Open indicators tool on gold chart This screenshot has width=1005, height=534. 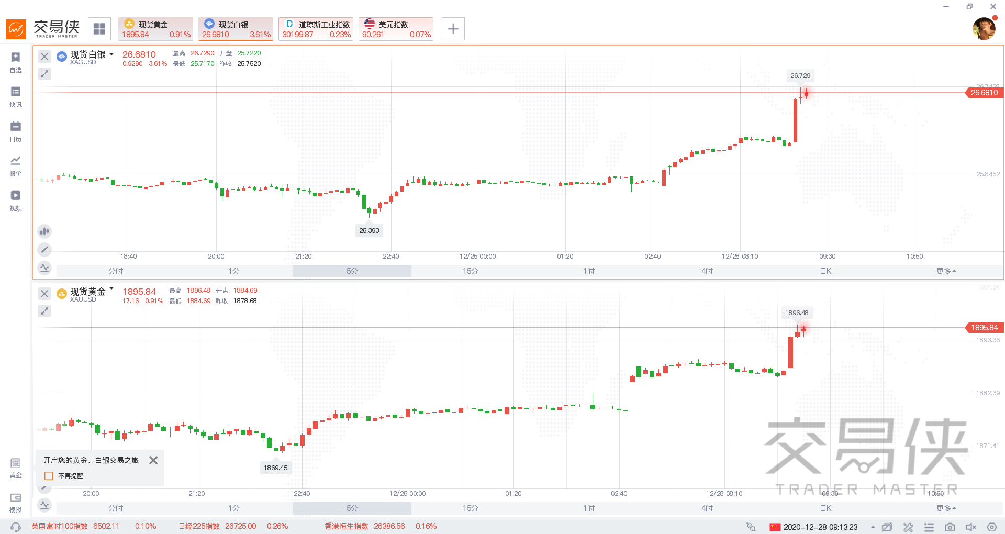44,505
